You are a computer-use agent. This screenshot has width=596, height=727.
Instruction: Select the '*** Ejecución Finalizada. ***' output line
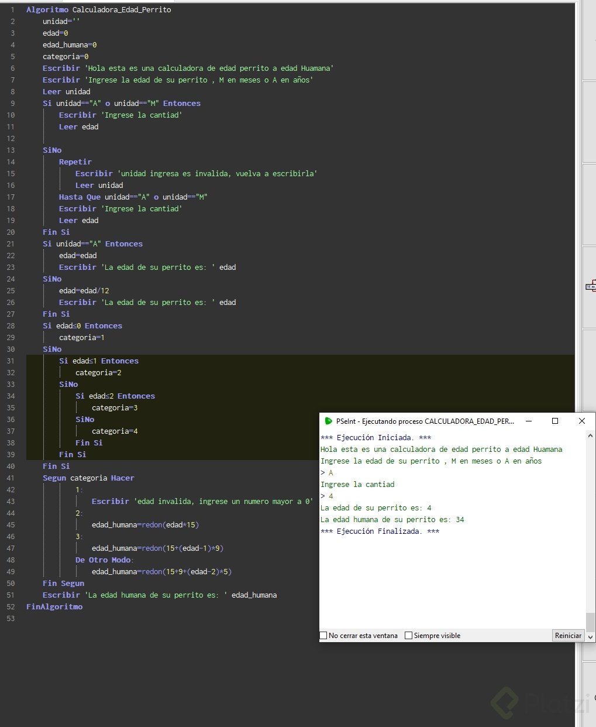(x=380, y=531)
